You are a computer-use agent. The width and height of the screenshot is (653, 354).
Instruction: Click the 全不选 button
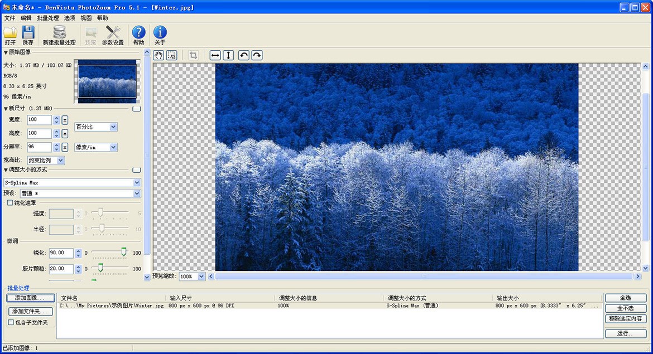click(x=626, y=308)
